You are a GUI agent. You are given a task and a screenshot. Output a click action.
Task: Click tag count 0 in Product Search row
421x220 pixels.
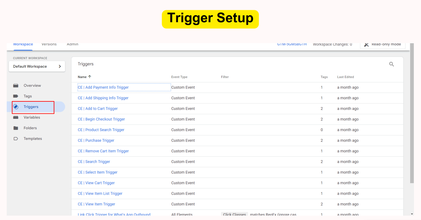pyautogui.click(x=322, y=130)
